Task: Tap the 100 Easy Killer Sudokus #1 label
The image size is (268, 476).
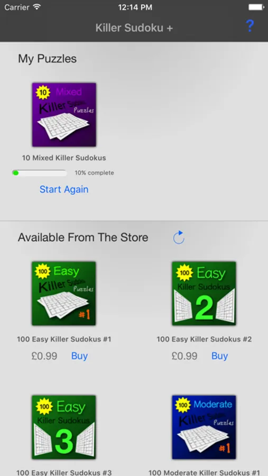Action: 64,339
